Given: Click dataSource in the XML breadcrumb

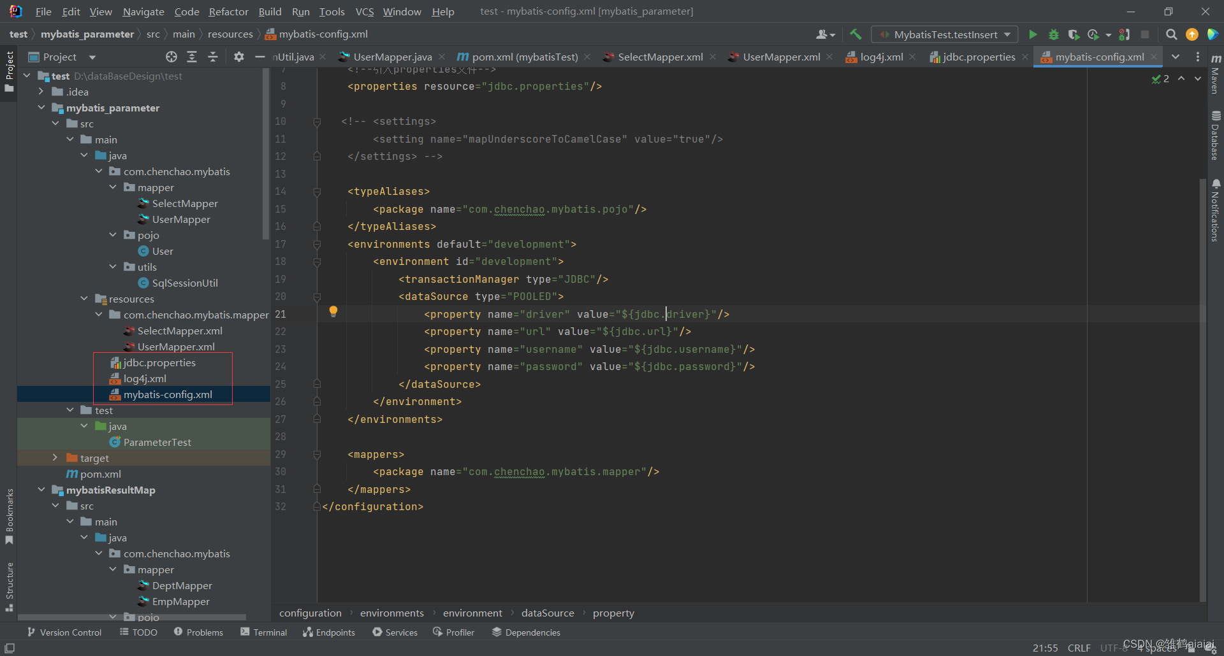Looking at the screenshot, I should tap(548, 613).
